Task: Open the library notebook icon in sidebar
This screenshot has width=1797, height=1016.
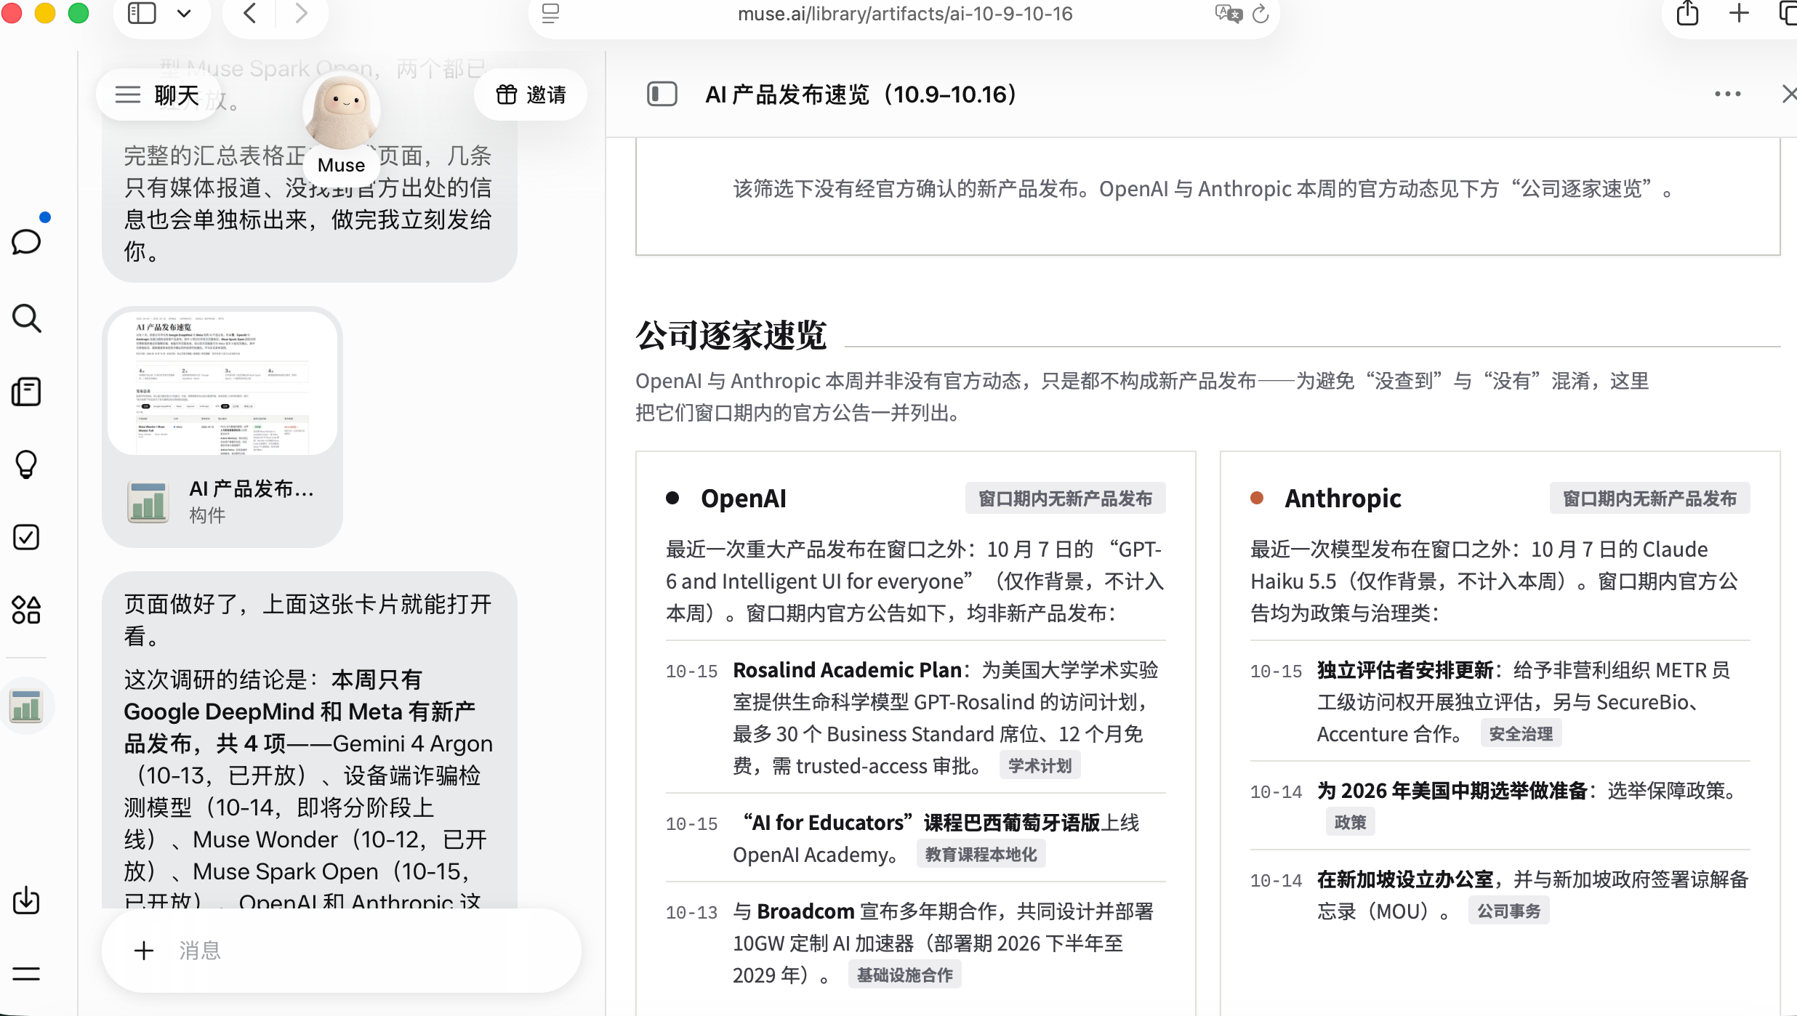Action: pyautogui.click(x=26, y=392)
